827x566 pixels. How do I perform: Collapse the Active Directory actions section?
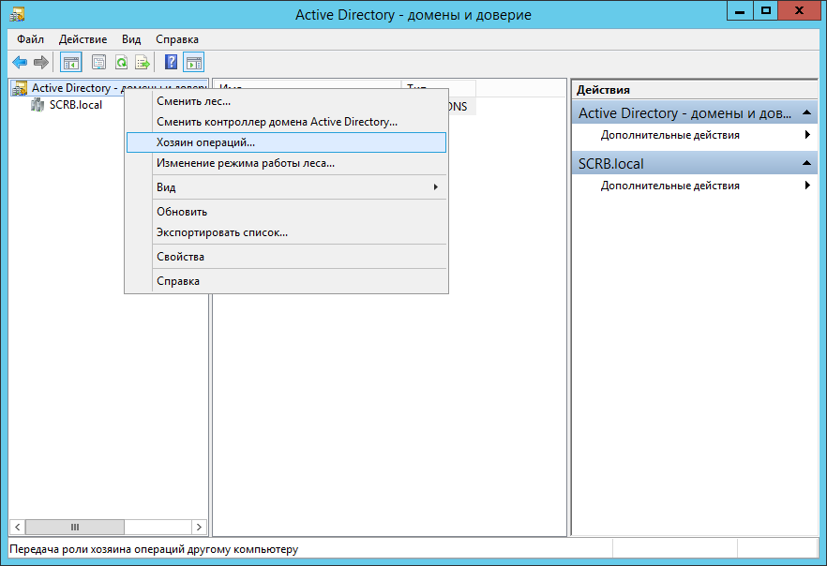click(x=808, y=113)
